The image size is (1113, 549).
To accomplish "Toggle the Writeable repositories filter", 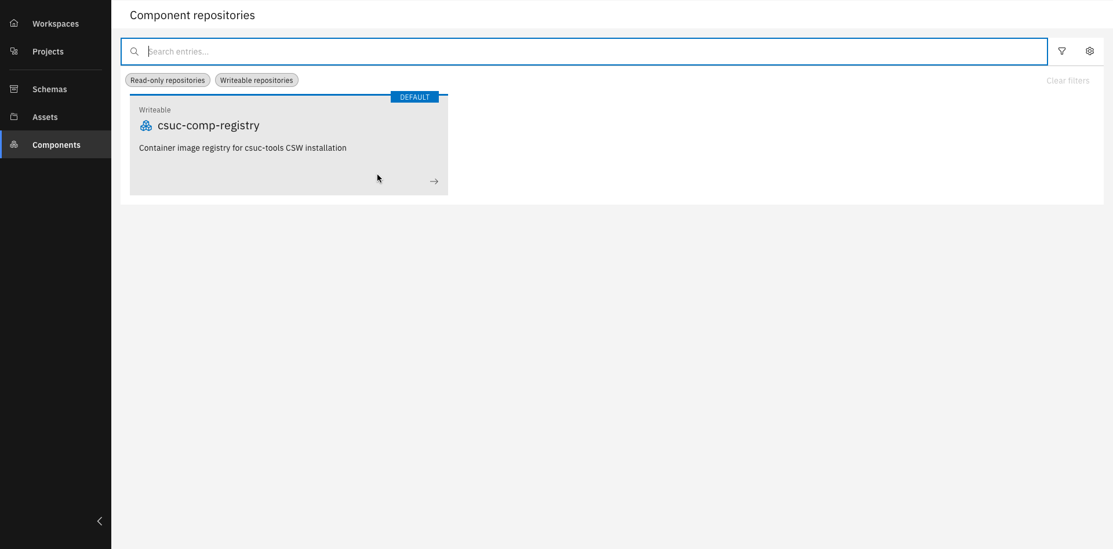I will pyautogui.click(x=256, y=80).
